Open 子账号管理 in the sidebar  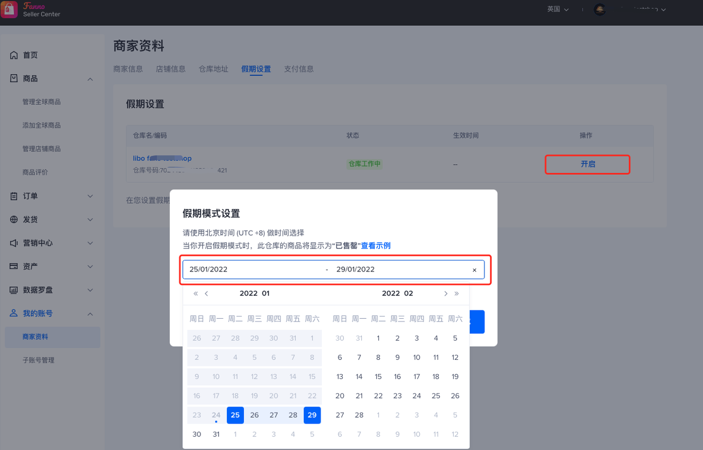coord(38,360)
